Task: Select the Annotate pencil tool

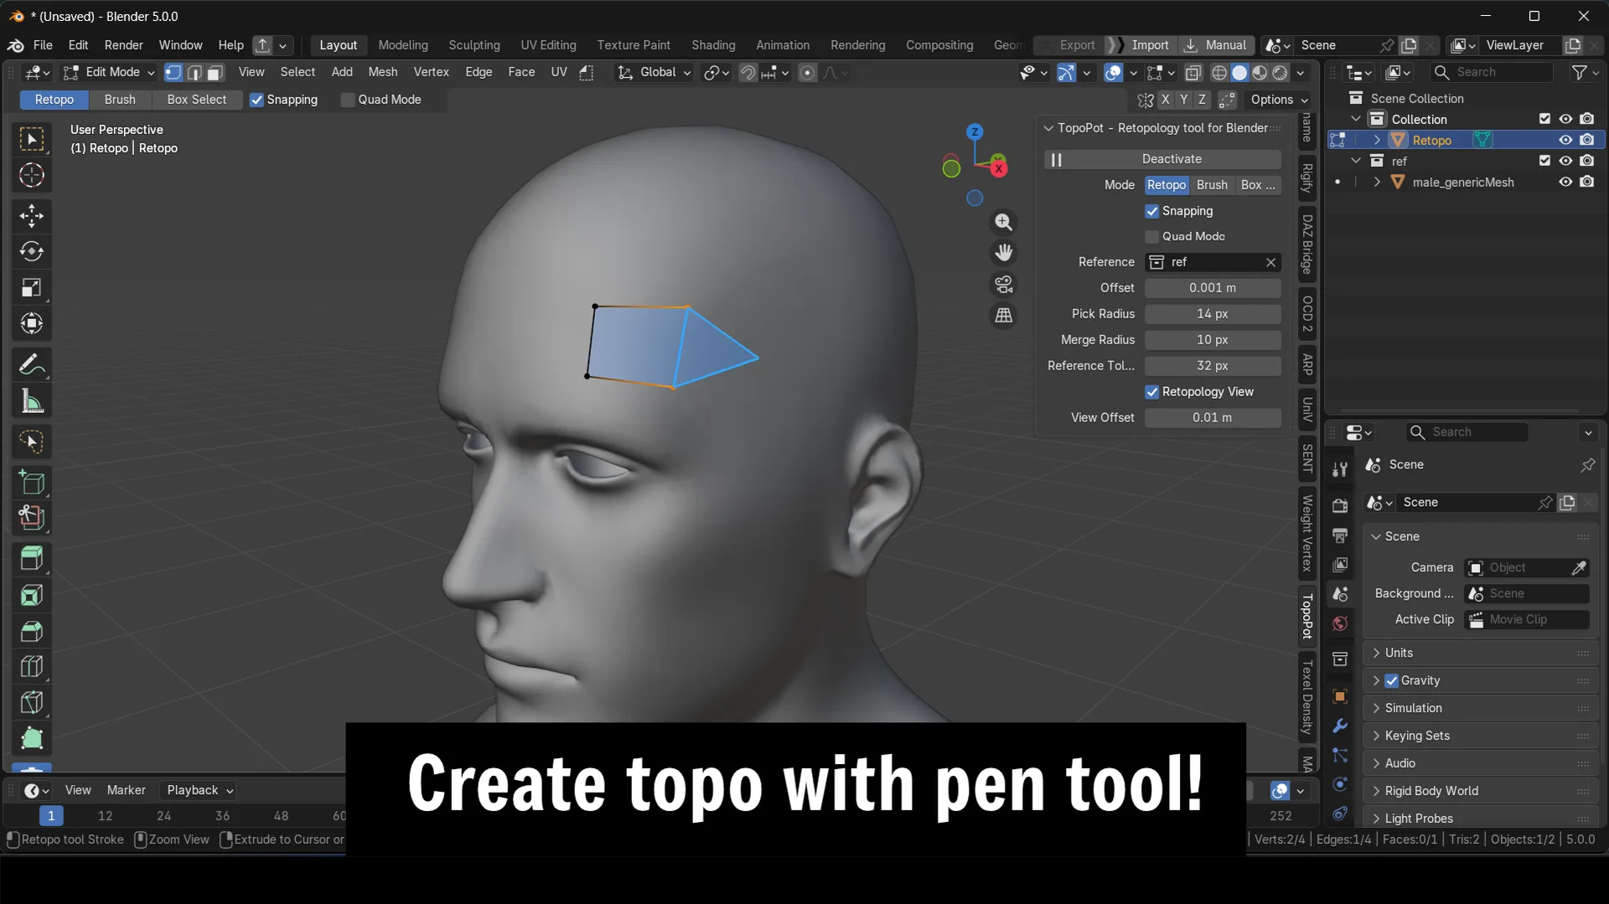Action: (32, 364)
